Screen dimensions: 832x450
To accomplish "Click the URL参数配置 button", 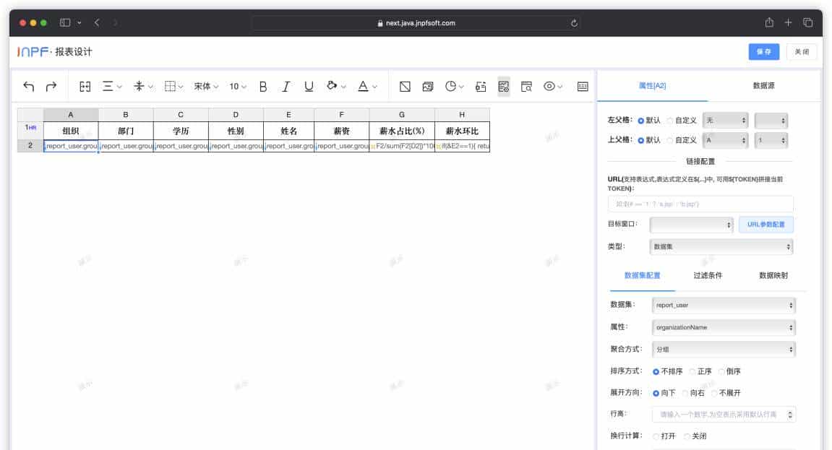I will (x=765, y=225).
